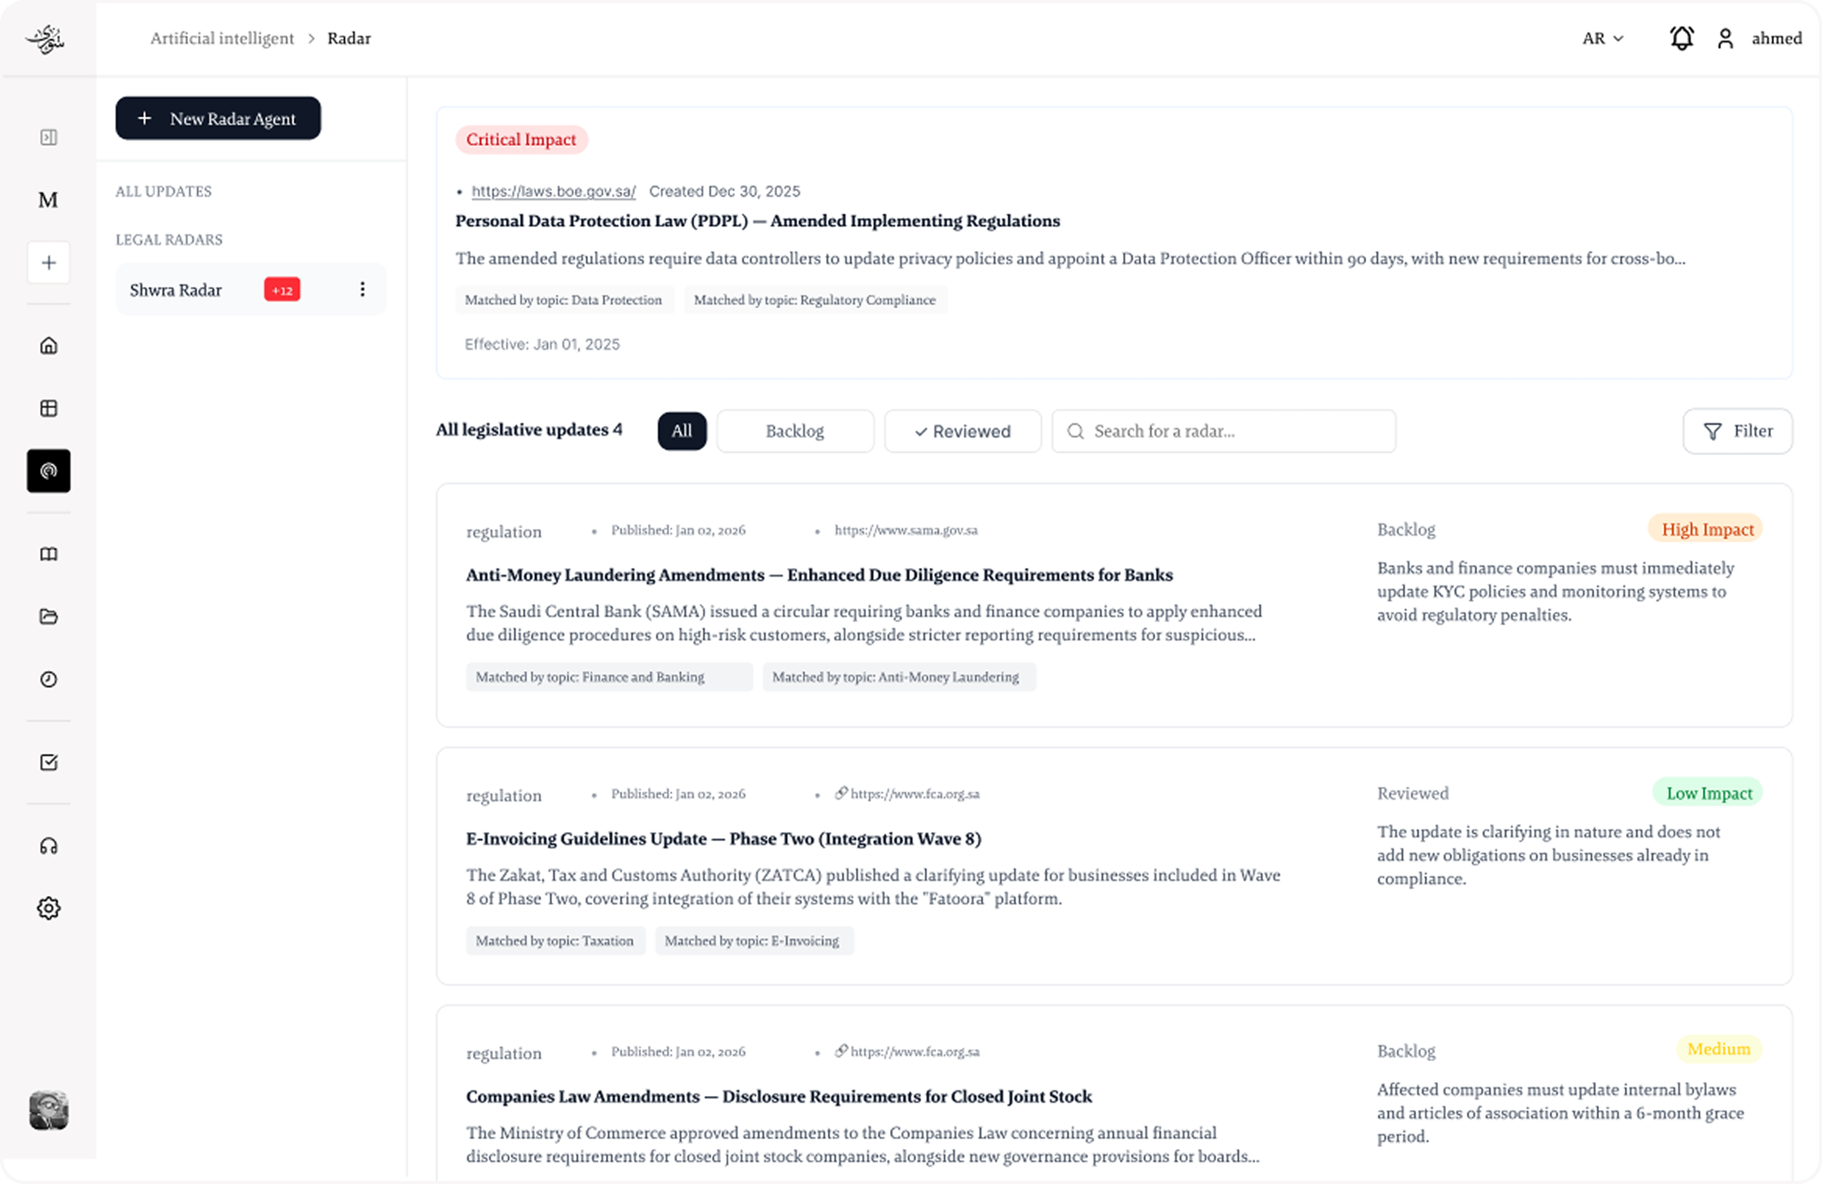The height and width of the screenshot is (1184, 1822).
Task: Click the notification bell icon
Action: (x=1681, y=38)
